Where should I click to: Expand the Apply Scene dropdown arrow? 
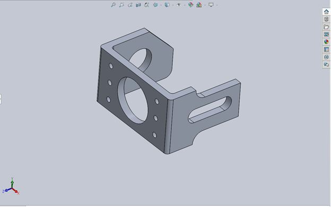point(205,5)
